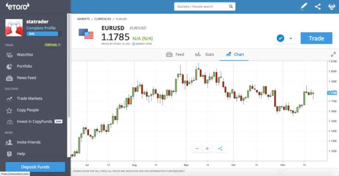Open the Portfolio pie chart icon
The height and width of the screenshot is (176, 339).
[9, 66]
